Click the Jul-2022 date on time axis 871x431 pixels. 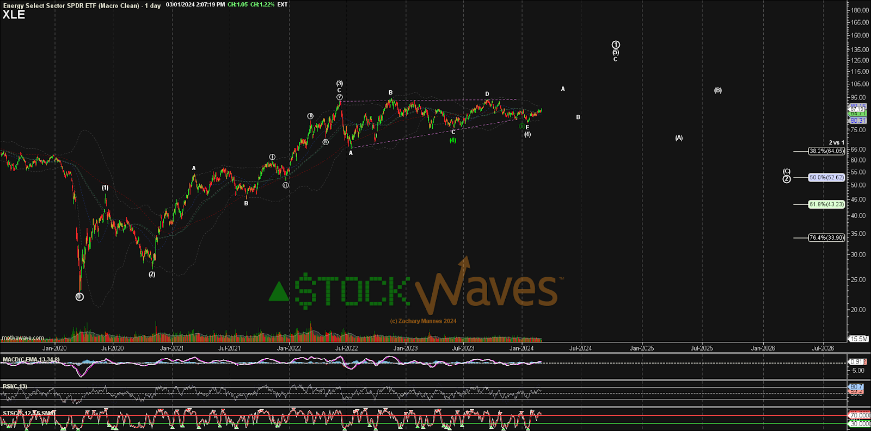346,348
